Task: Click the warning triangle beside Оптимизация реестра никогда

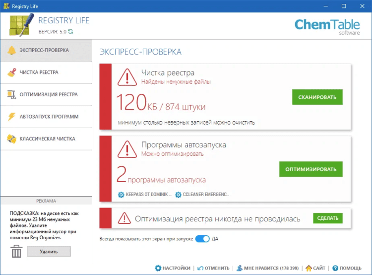Action: point(124,218)
